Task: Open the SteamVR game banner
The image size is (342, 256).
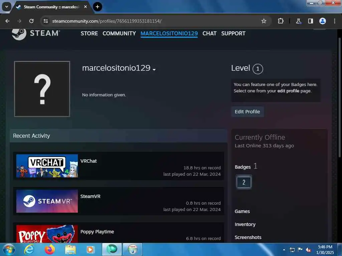Action: click(47, 201)
